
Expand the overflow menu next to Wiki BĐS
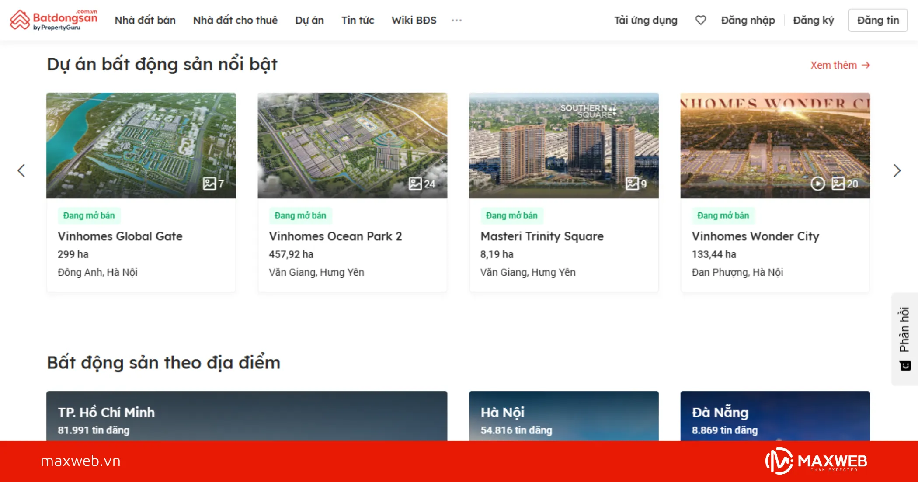(456, 20)
